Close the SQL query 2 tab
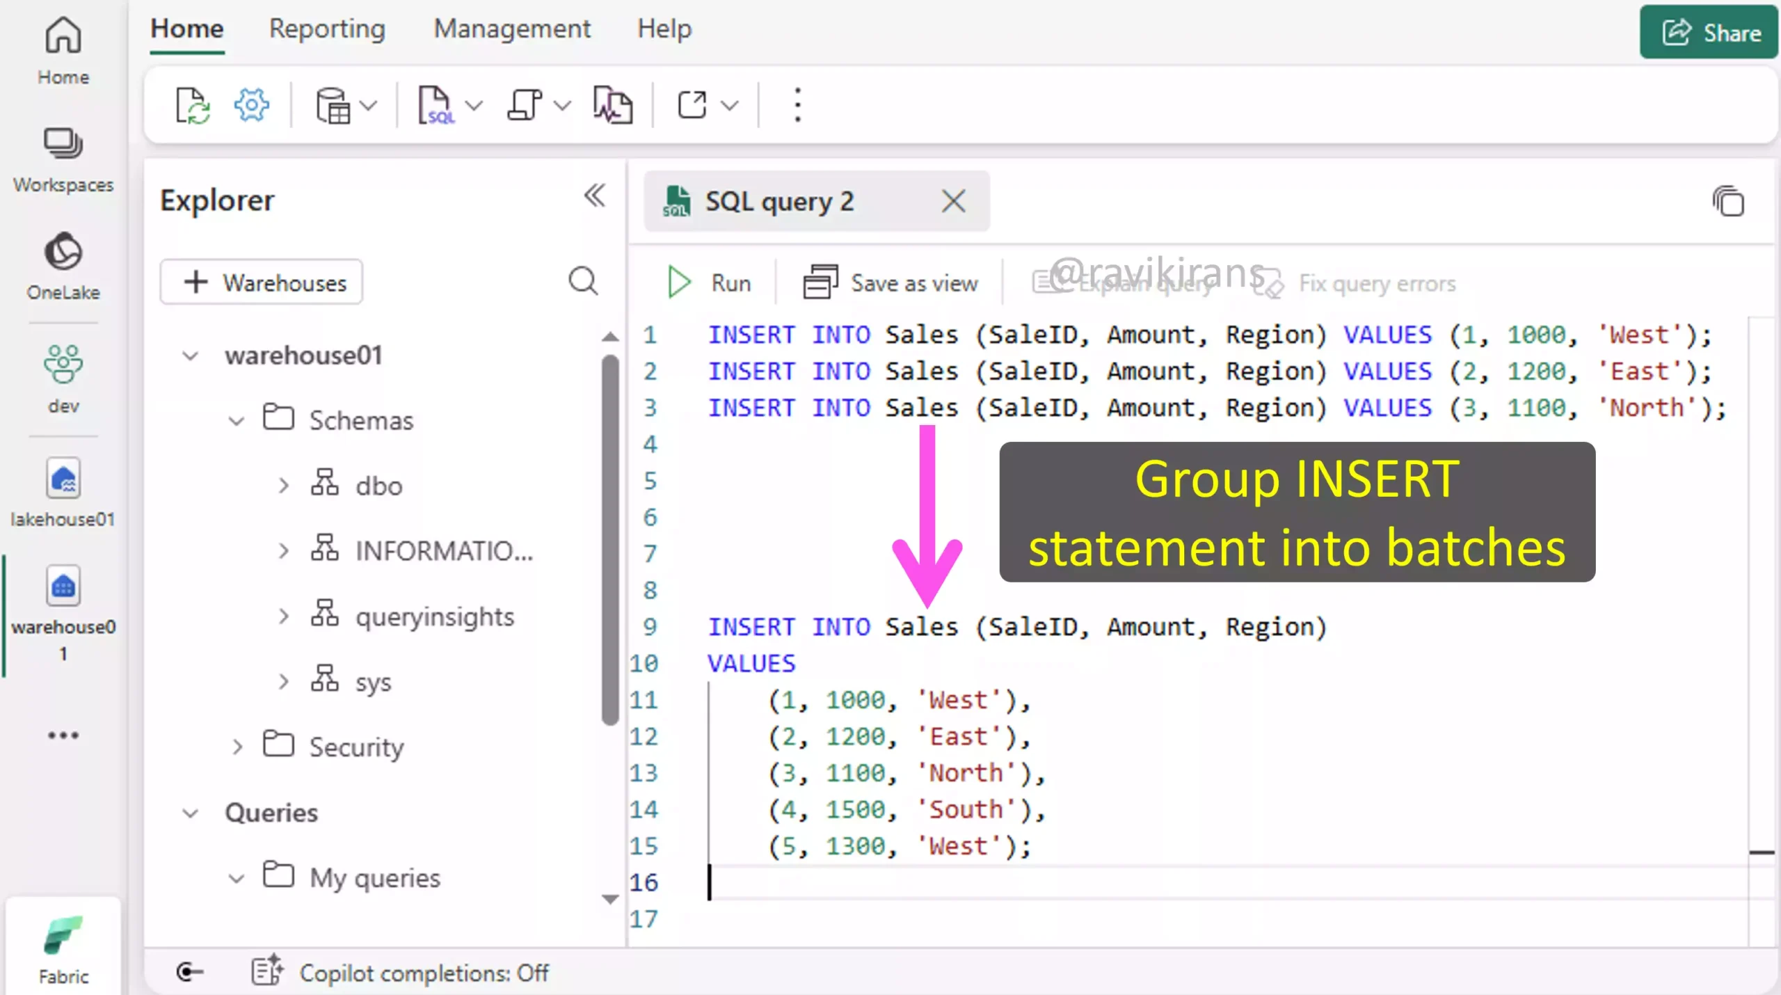The image size is (1781, 995). tap(954, 201)
